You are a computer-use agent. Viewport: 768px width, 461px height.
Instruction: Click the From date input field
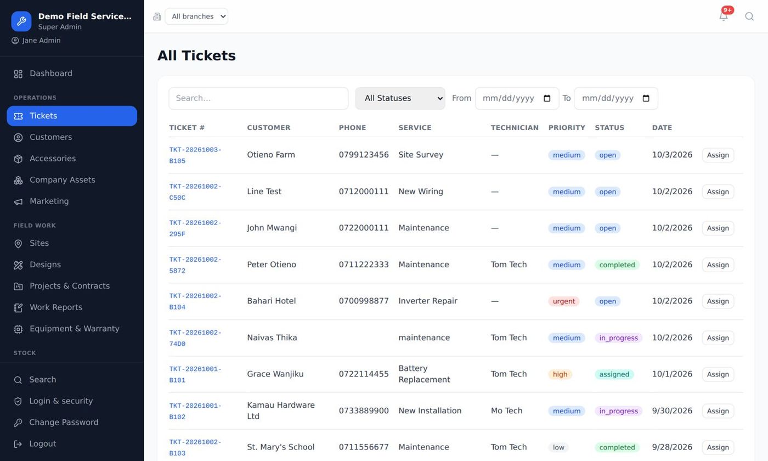pyautogui.click(x=517, y=98)
